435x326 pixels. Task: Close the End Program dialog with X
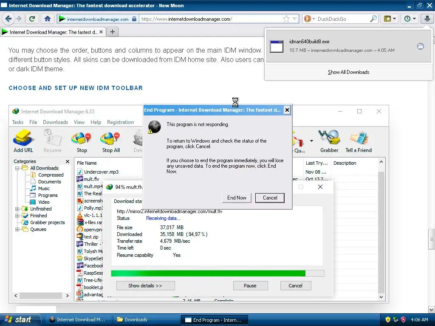tap(287, 110)
